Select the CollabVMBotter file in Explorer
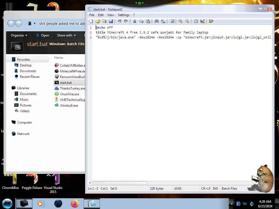Screen dimensions: 279x209 pos(70,65)
